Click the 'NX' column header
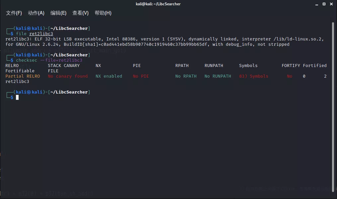This screenshot has width=337, height=199. click(x=98, y=65)
